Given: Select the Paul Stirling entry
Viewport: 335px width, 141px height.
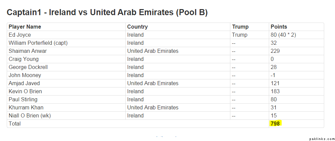Looking at the screenshot, I should pos(23,100).
